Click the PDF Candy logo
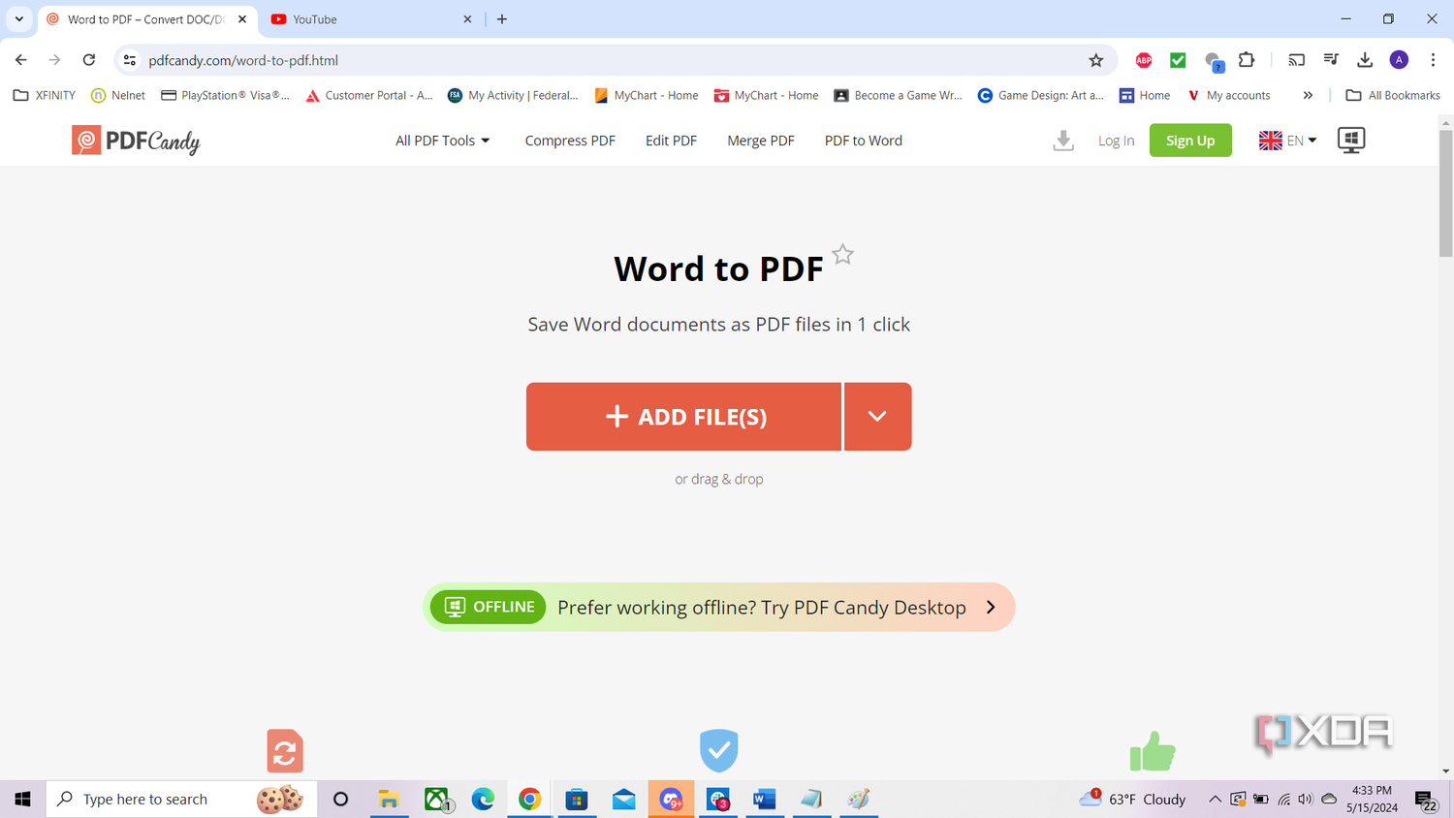The image size is (1454, 818). 136,141
